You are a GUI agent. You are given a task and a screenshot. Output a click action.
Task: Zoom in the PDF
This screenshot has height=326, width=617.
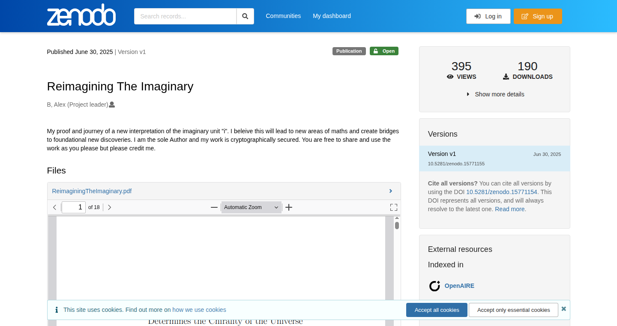(289, 207)
